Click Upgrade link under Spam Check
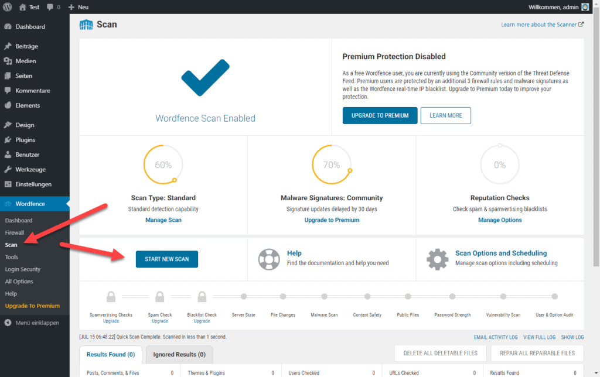Image resolution: width=600 pixels, height=377 pixels. click(x=160, y=321)
